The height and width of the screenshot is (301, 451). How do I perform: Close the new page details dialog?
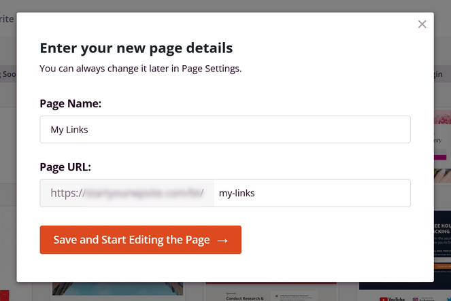pos(422,24)
